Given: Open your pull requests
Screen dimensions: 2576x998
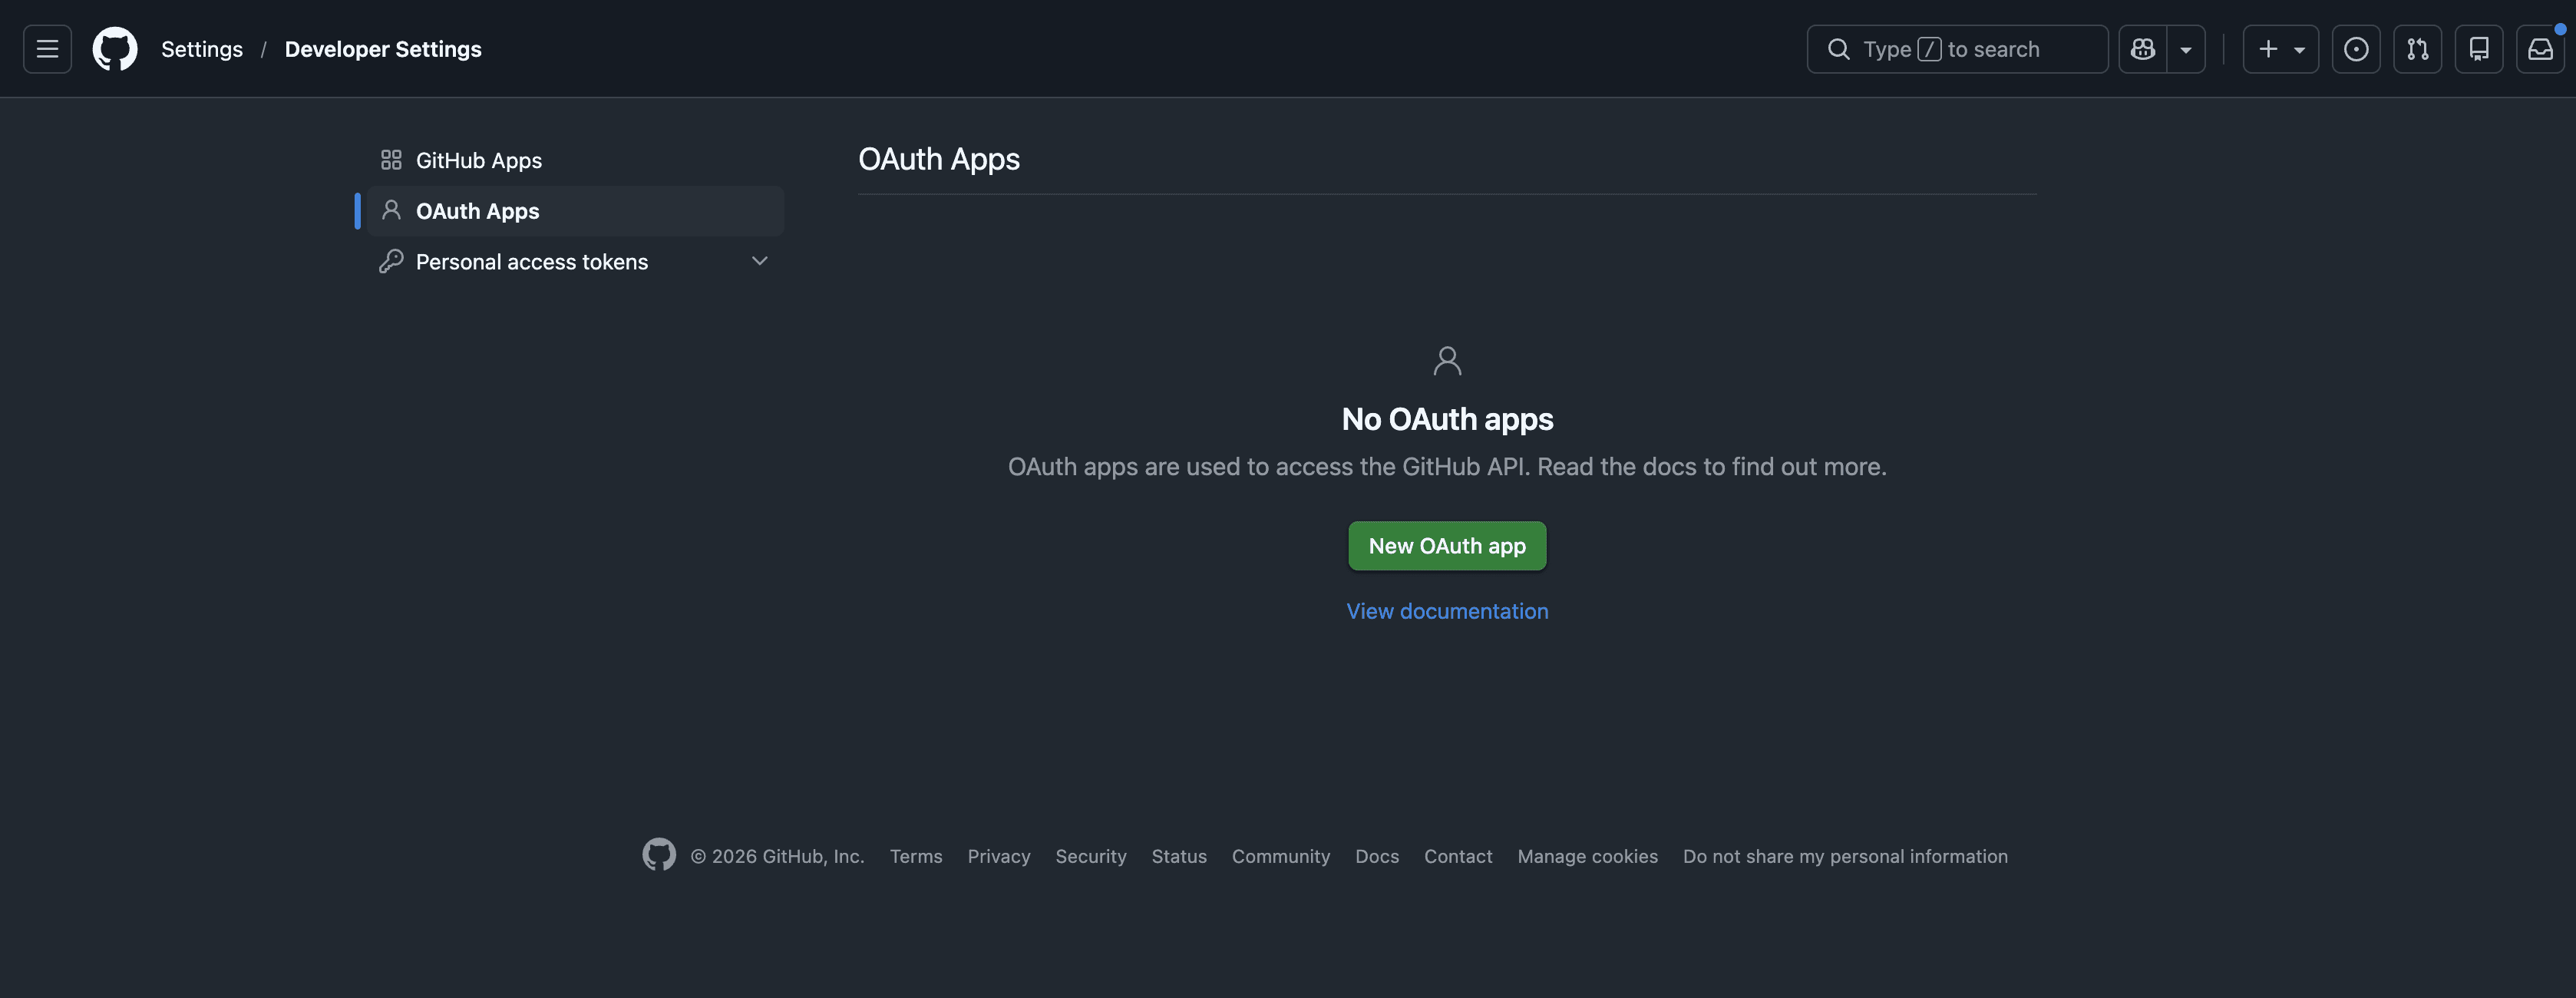Looking at the screenshot, I should click(x=2418, y=48).
